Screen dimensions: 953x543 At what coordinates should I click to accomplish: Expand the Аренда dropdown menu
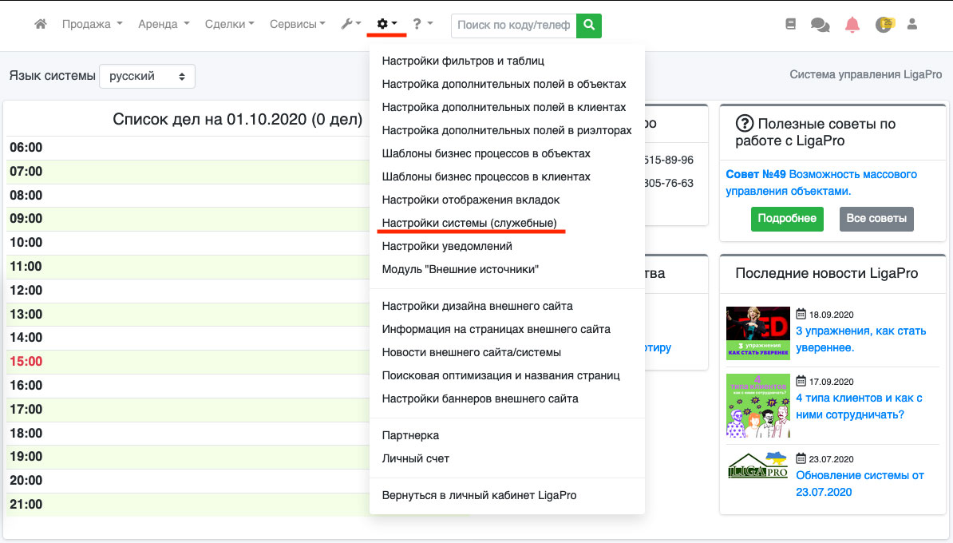164,25
